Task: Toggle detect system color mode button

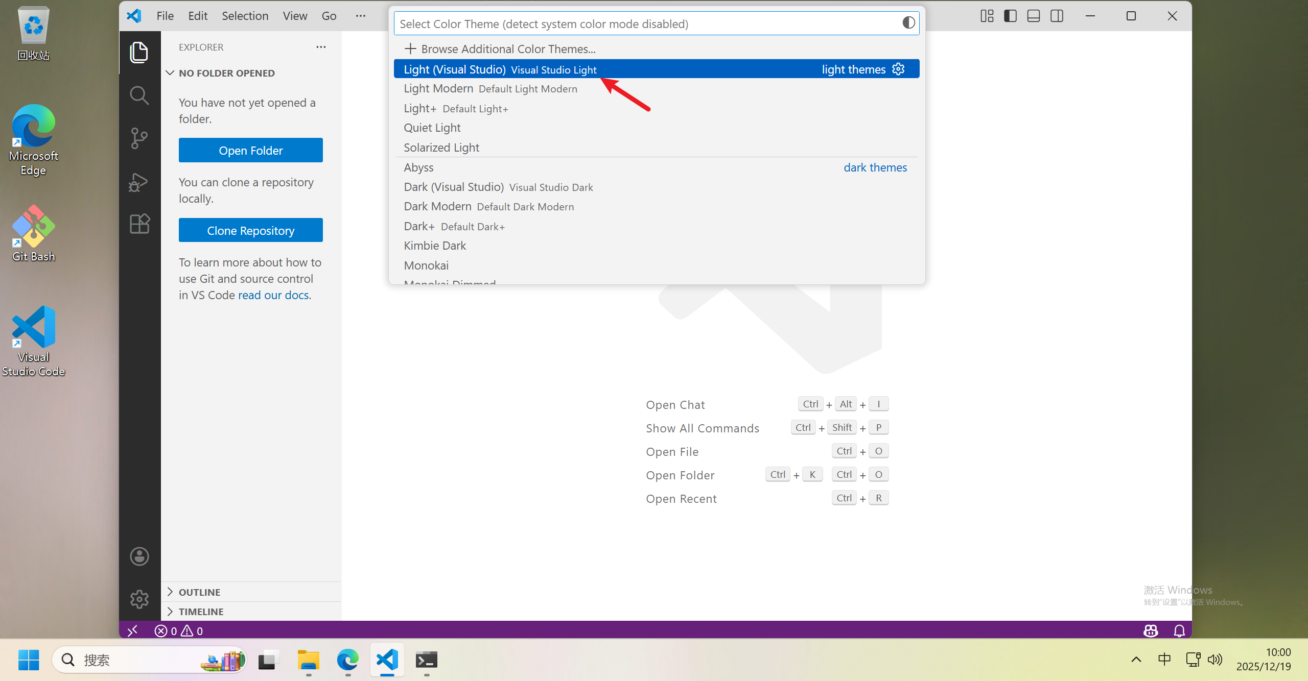Action: click(908, 23)
